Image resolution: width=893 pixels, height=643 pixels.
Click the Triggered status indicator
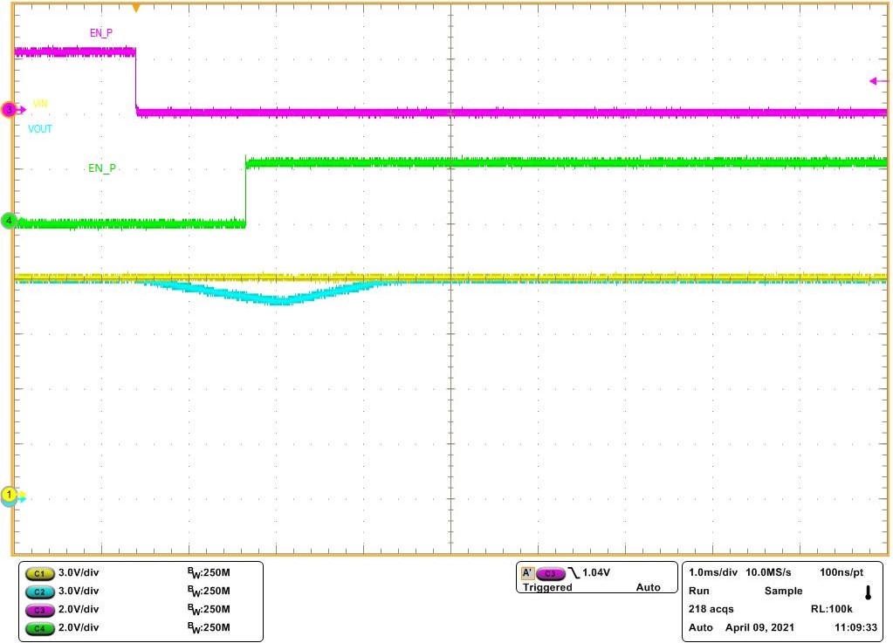point(546,587)
